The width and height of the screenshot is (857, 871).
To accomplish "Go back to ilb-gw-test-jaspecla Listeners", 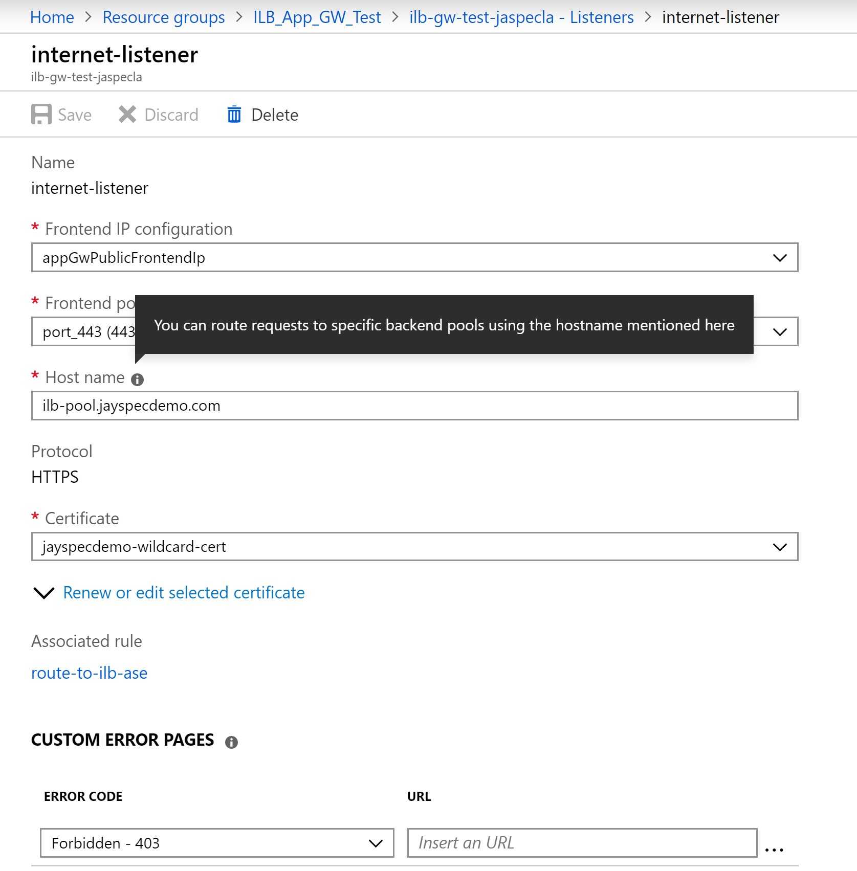I will tap(521, 17).
